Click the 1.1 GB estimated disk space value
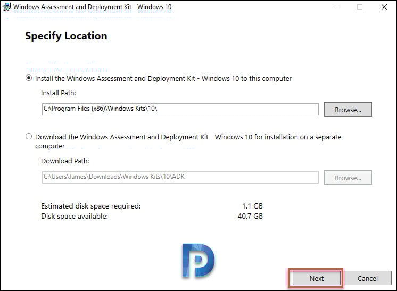The image size is (397, 291). click(252, 206)
